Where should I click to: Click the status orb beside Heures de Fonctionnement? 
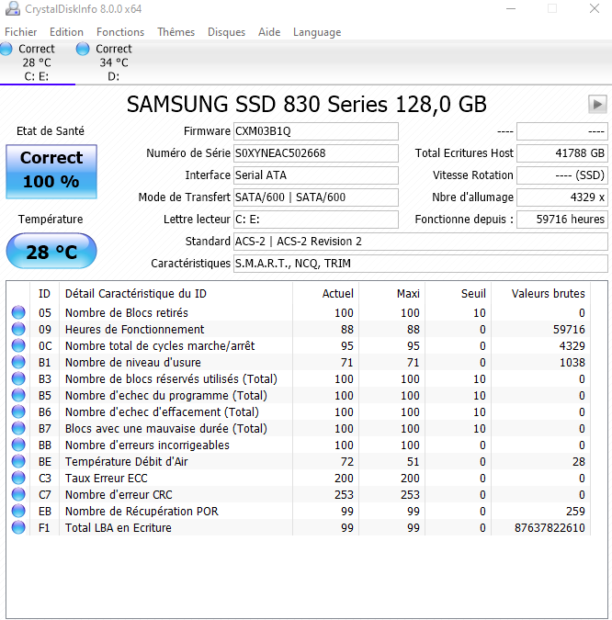pyautogui.click(x=18, y=330)
